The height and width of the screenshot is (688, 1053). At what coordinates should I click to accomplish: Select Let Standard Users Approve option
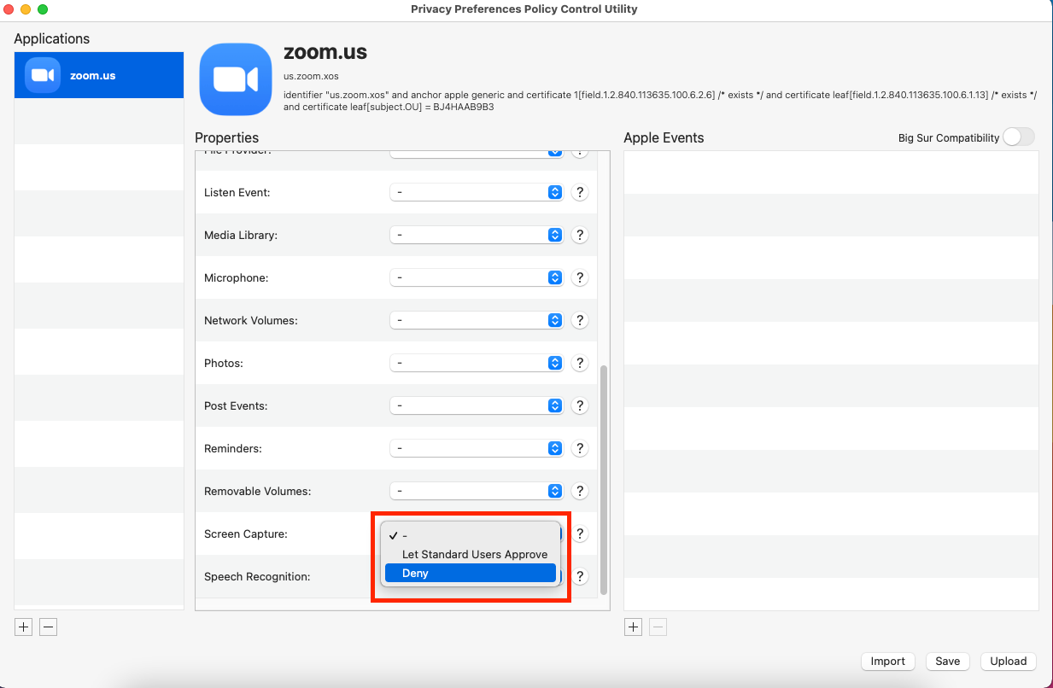point(474,554)
